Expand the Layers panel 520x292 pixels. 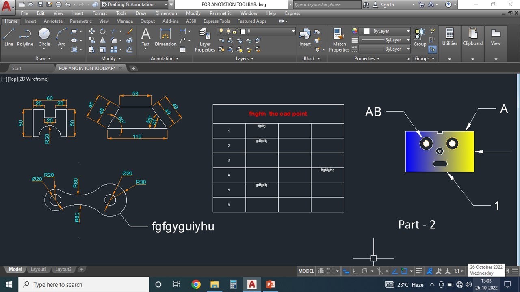(245, 58)
